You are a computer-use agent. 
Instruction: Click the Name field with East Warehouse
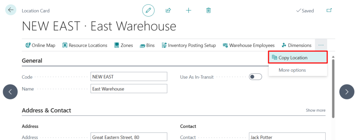point(129,89)
